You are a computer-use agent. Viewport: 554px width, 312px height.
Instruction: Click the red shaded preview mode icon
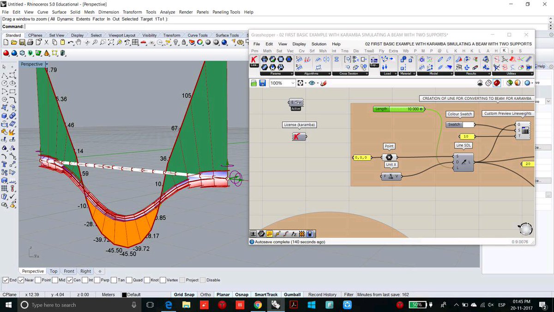coord(497,83)
